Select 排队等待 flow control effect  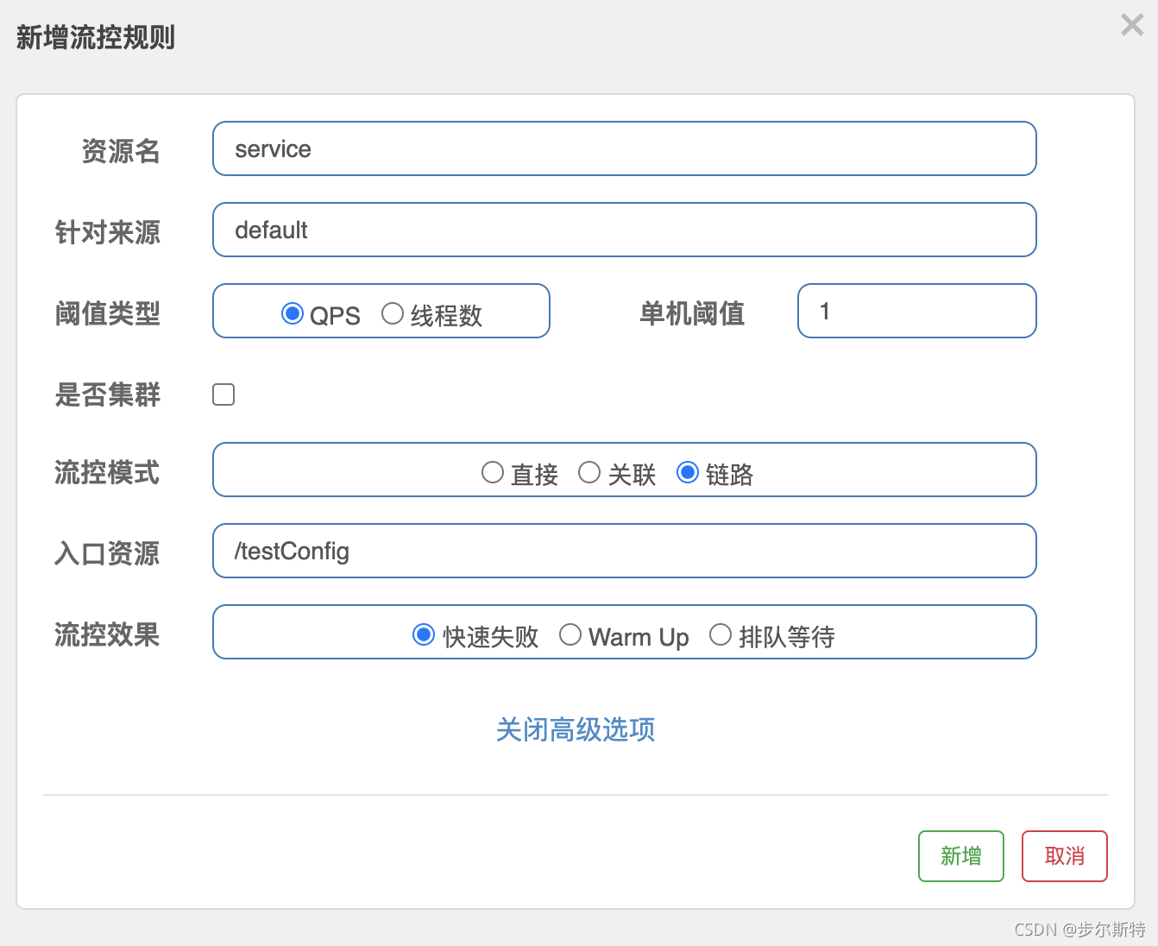click(721, 635)
